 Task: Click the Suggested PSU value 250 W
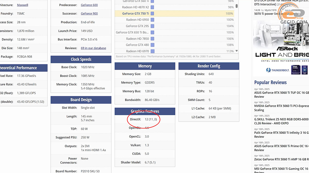pyautogui.click(x=85, y=137)
